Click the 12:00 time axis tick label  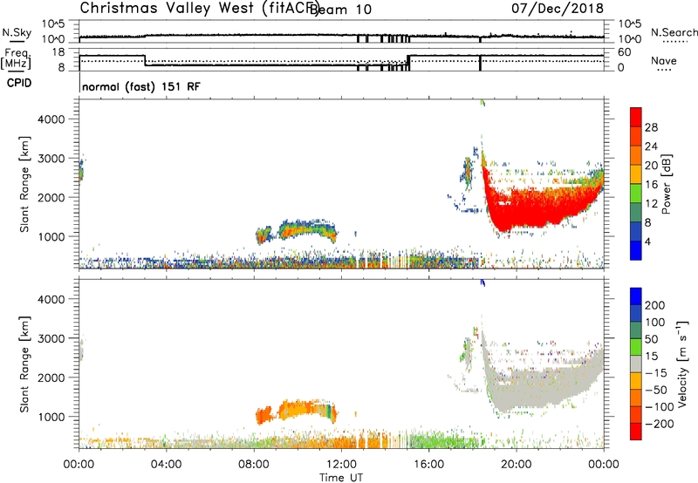(x=341, y=465)
